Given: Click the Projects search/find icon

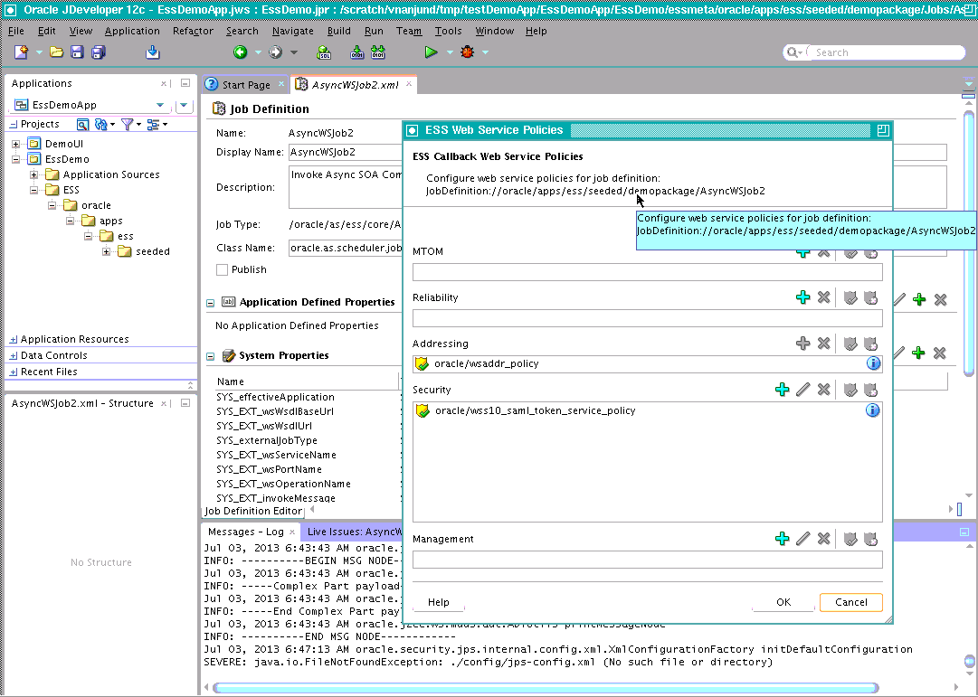Looking at the screenshot, I should click(x=82, y=125).
